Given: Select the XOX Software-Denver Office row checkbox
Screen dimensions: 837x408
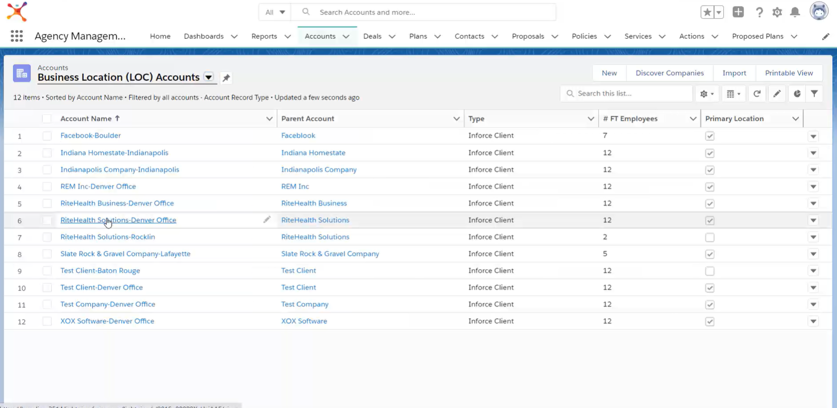Looking at the screenshot, I should pyautogui.click(x=47, y=321).
